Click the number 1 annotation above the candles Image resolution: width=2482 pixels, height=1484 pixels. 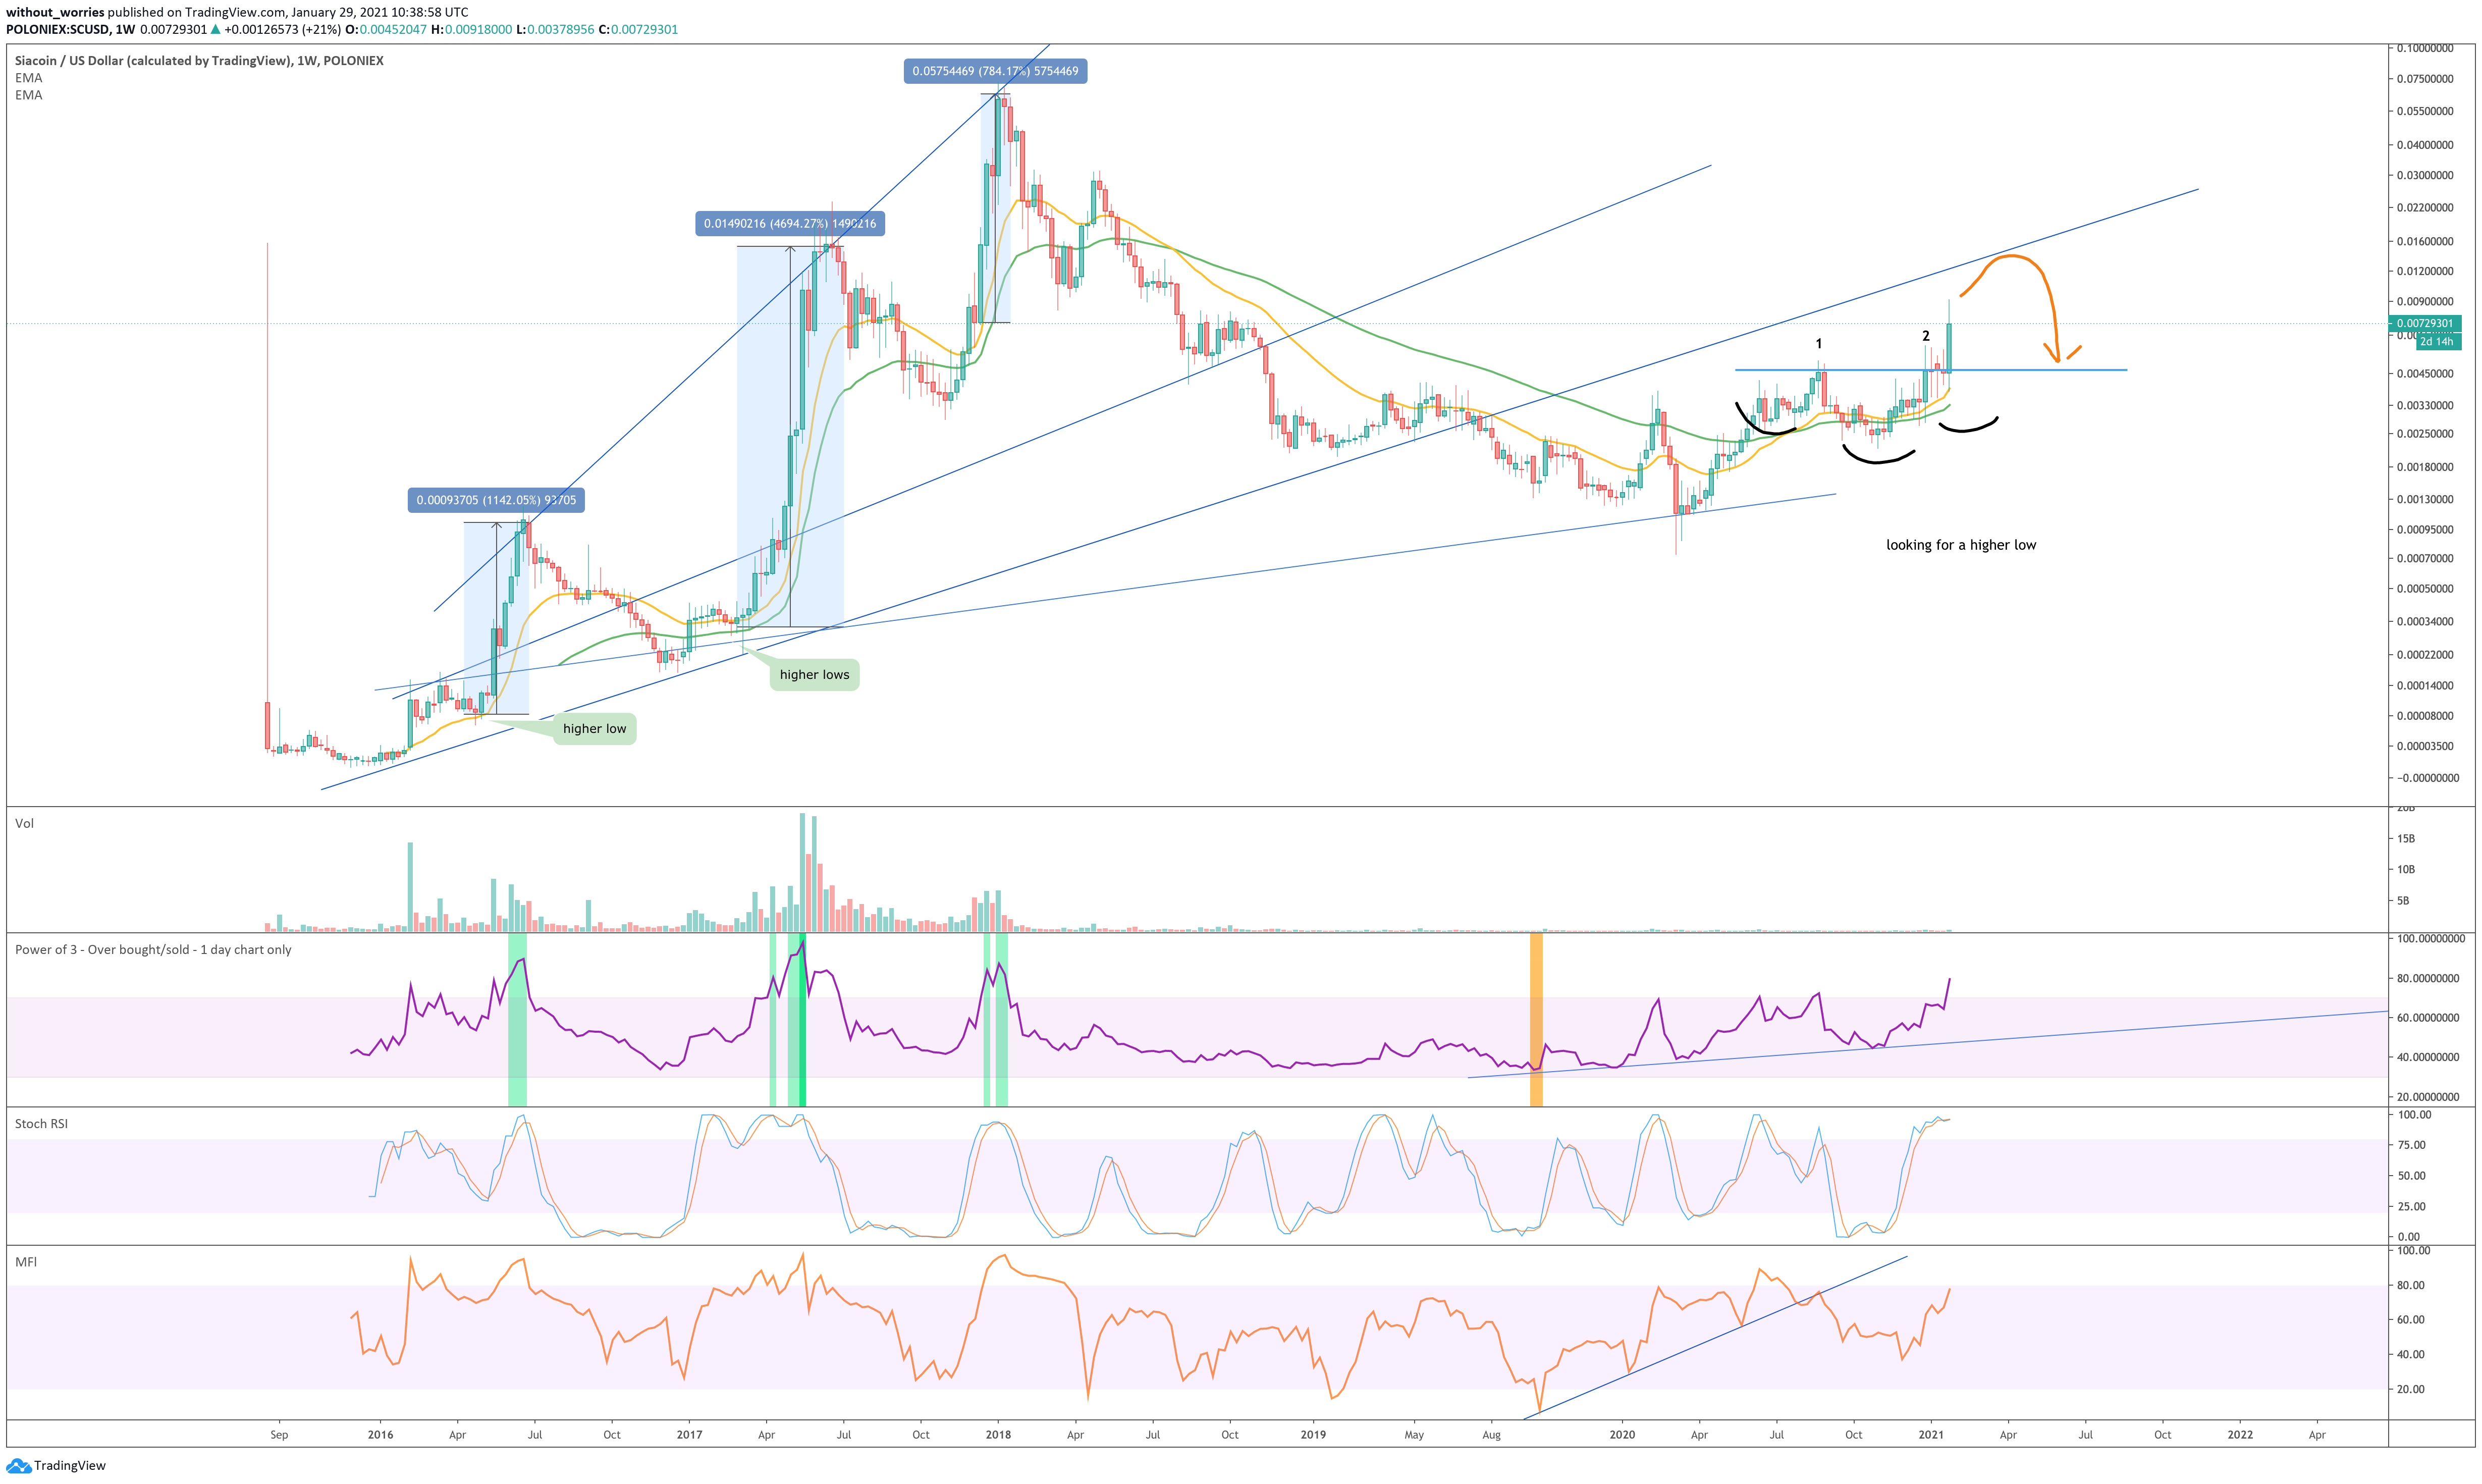[1818, 344]
